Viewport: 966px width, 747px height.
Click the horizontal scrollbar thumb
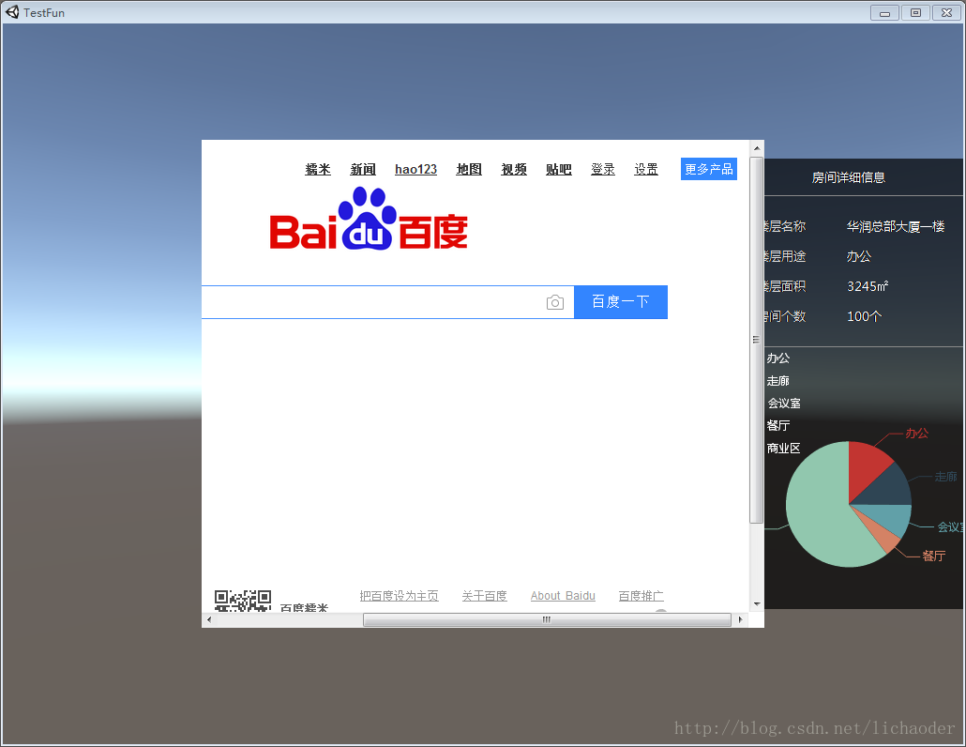tap(547, 619)
